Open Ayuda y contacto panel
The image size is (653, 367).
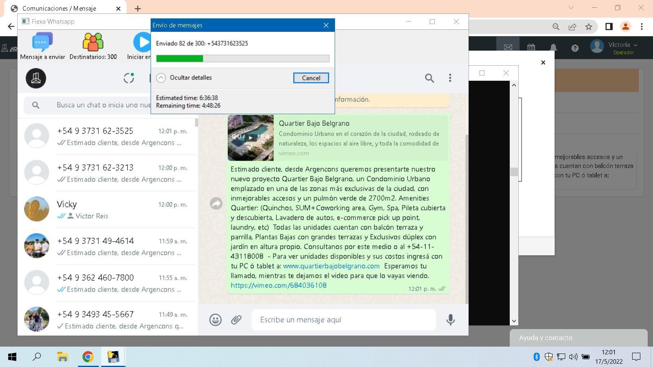pyautogui.click(x=578, y=338)
